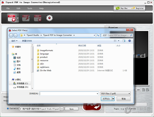Screen dimensions: 154x117
Task: Open the Tools menu
Action: (x=30, y=8)
